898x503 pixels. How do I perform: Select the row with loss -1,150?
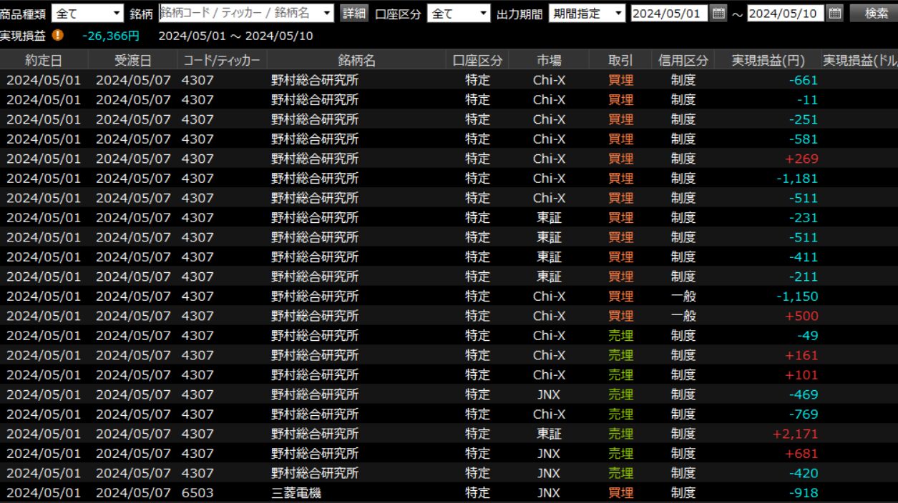(449, 297)
